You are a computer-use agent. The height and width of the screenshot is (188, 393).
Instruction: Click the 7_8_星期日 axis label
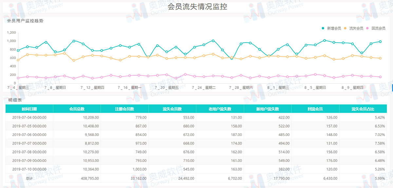coord(55,88)
